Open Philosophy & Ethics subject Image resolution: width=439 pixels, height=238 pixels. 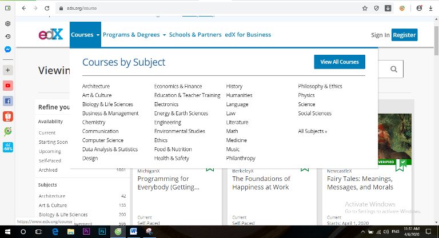(x=320, y=86)
